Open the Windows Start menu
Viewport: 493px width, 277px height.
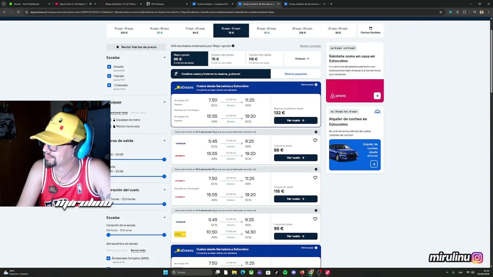click(x=166, y=272)
